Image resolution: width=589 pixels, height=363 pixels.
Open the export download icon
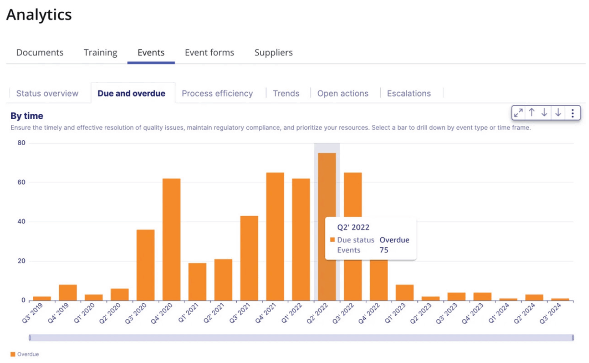[558, 113]
